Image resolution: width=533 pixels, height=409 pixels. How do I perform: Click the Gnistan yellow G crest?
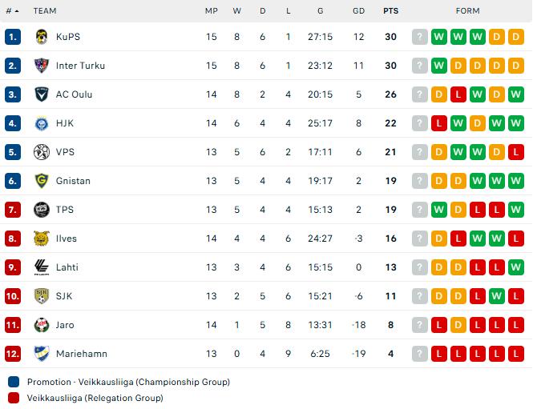(x=42, y=181)
